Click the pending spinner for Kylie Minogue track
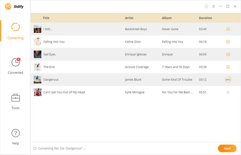Image resolution: width=241 pixels, height=155 pixels. click(x=228, y=92)
